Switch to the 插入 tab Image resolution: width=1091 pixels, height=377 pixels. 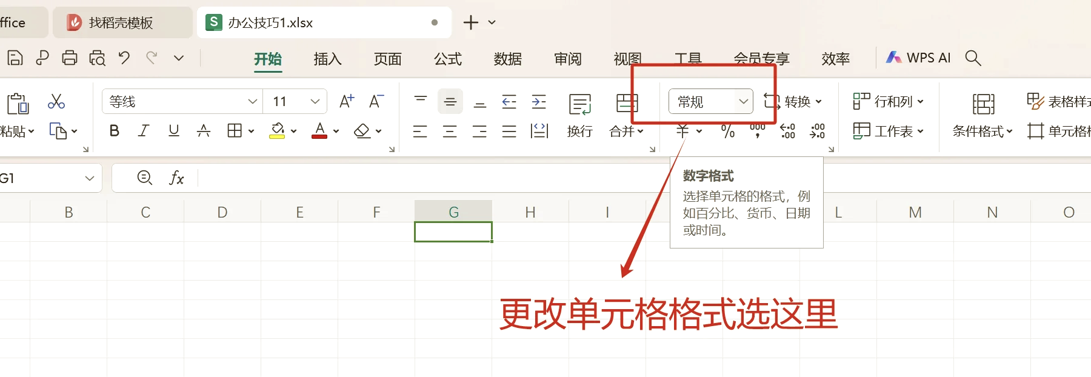tap(328, 59)
